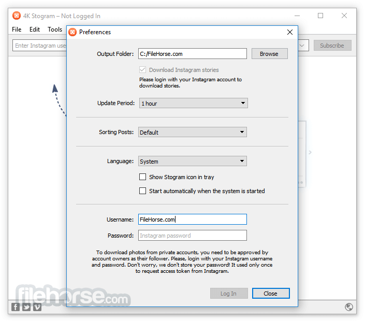Open Twitter icon in main window footer
The width and height of the screenshot is (365, 322).
point(26,307)
